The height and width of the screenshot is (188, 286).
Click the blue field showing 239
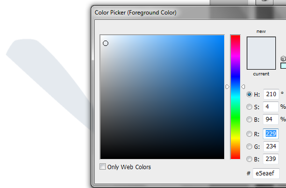point(271,159)
